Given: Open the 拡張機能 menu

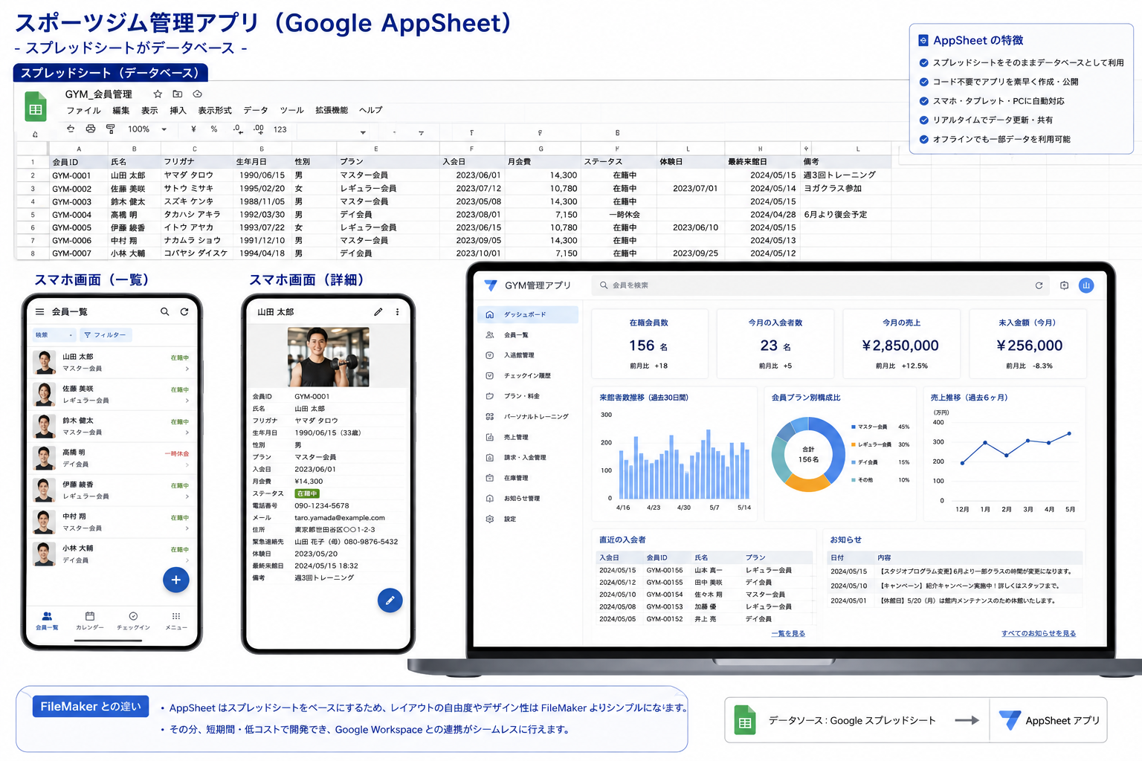Looking at the screenshot, I should (332, 111).
